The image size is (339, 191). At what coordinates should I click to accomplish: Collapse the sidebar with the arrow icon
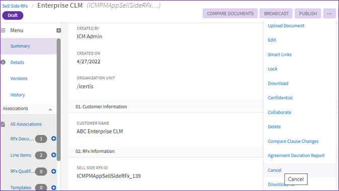(58, 30)
